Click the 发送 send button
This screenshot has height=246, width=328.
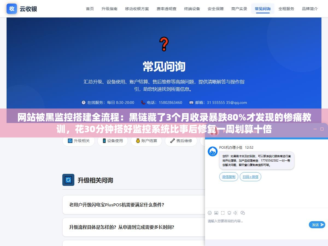coord(317,225)
